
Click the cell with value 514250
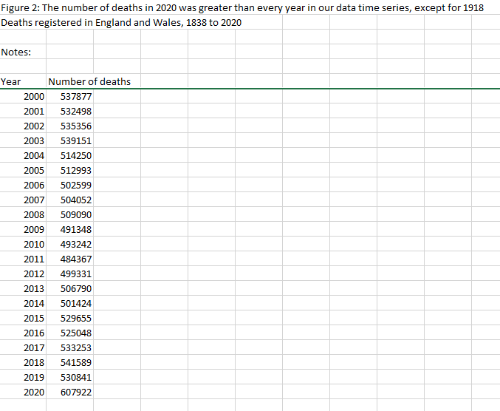click(76, 155)
